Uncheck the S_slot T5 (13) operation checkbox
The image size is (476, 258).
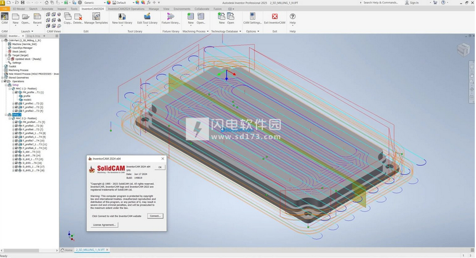click(16, 152)
